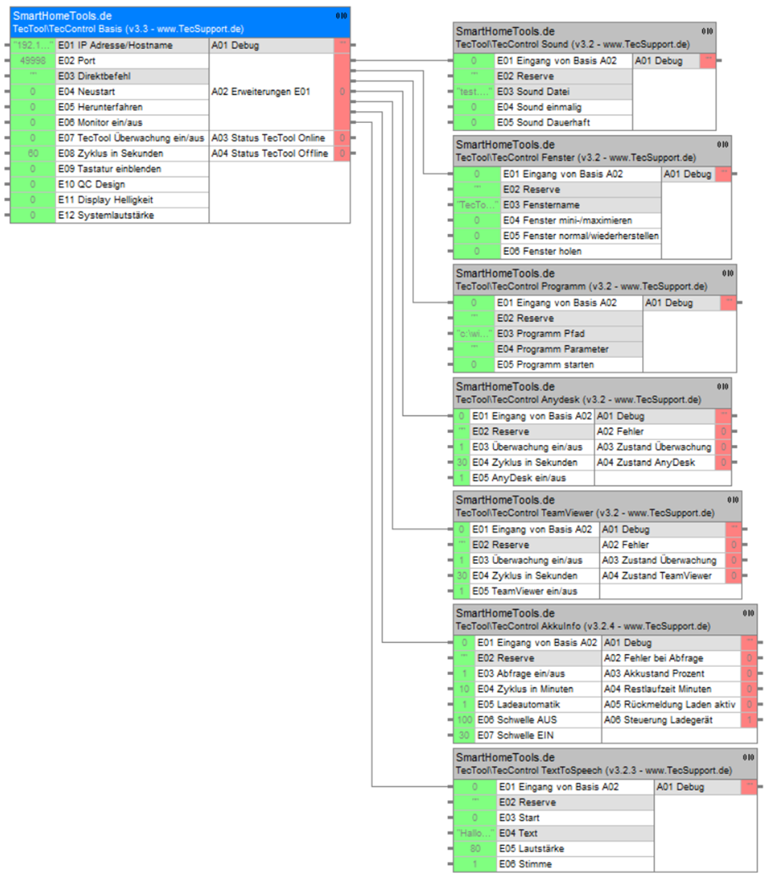Click the A02 Erweiterungen E01 red output box
Viewport: 770px width, 881px height.
[342, 92]
